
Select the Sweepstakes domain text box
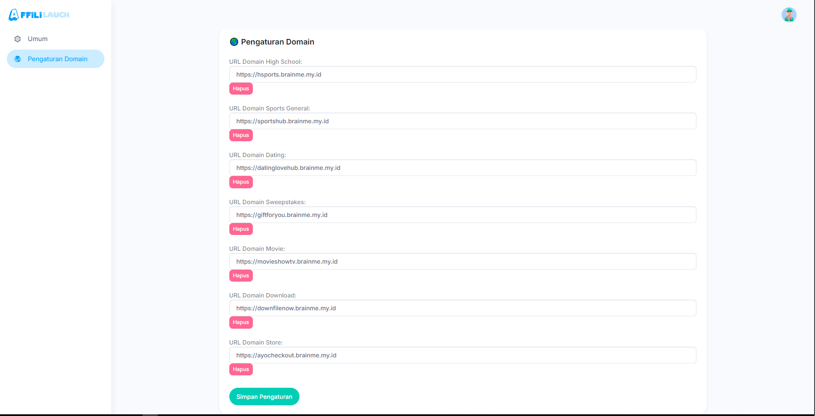(x=462, y=215)
